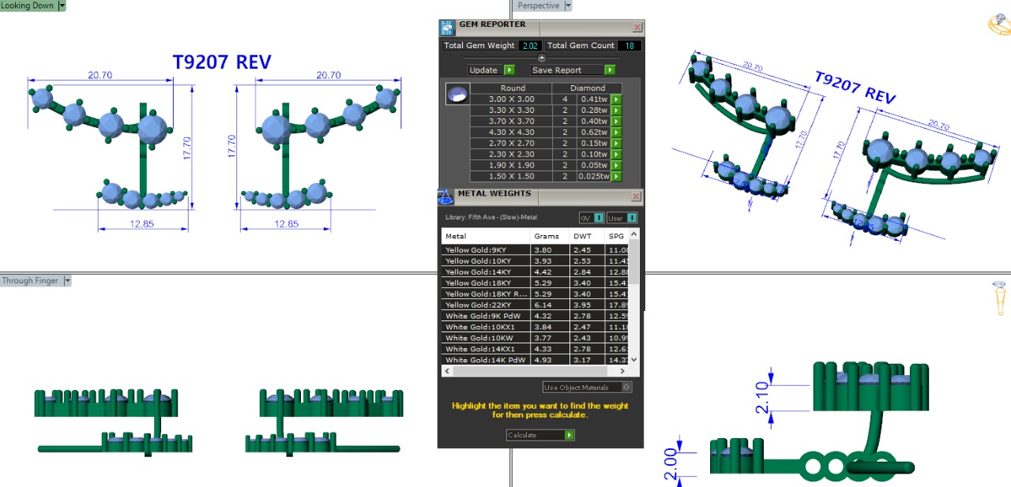The height and width of the screenshot is (487, 1011).
Task: Click green arrow for 1.50 X 1.50 row
Action: pyautogui.click(x=616, y=177)
